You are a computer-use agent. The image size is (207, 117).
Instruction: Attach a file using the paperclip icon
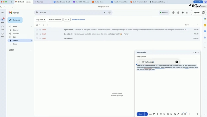click(157, 114)
